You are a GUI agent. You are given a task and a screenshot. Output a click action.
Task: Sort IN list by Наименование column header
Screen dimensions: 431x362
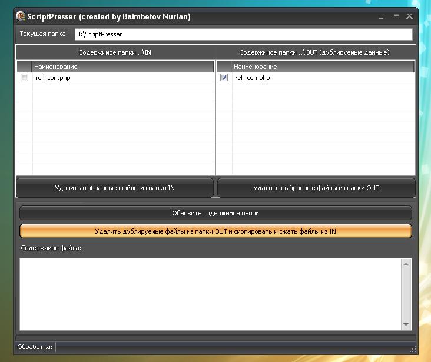click(123, 67)
